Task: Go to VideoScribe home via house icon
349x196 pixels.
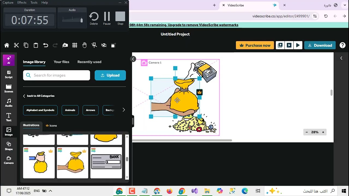Action: point(7,45)
